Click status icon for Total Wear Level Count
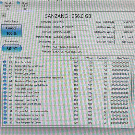This screenshot has height=135, width=135. tap(5, 118)
